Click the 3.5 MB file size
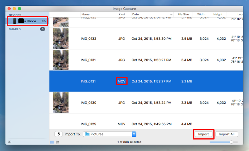The image size is (249, 151). click(187, 39)
